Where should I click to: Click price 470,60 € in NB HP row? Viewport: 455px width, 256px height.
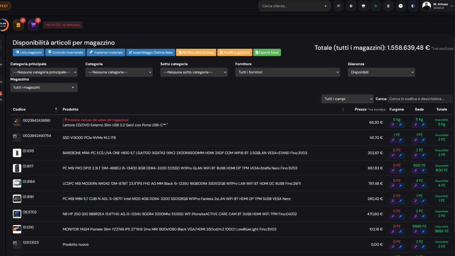point(375,214)
